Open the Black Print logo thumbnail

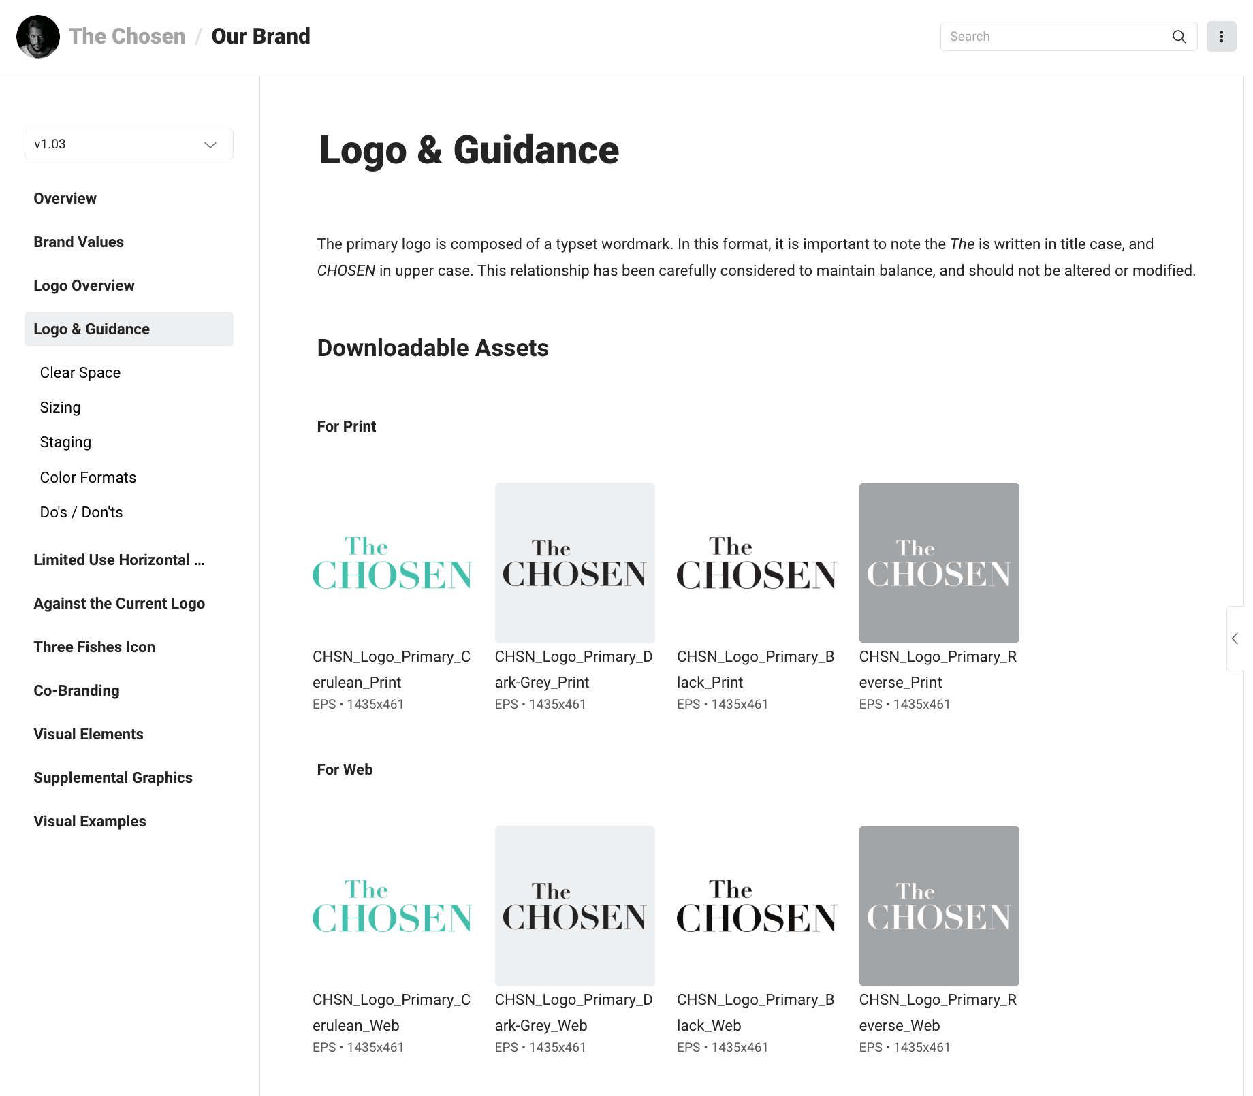[757, 563]
